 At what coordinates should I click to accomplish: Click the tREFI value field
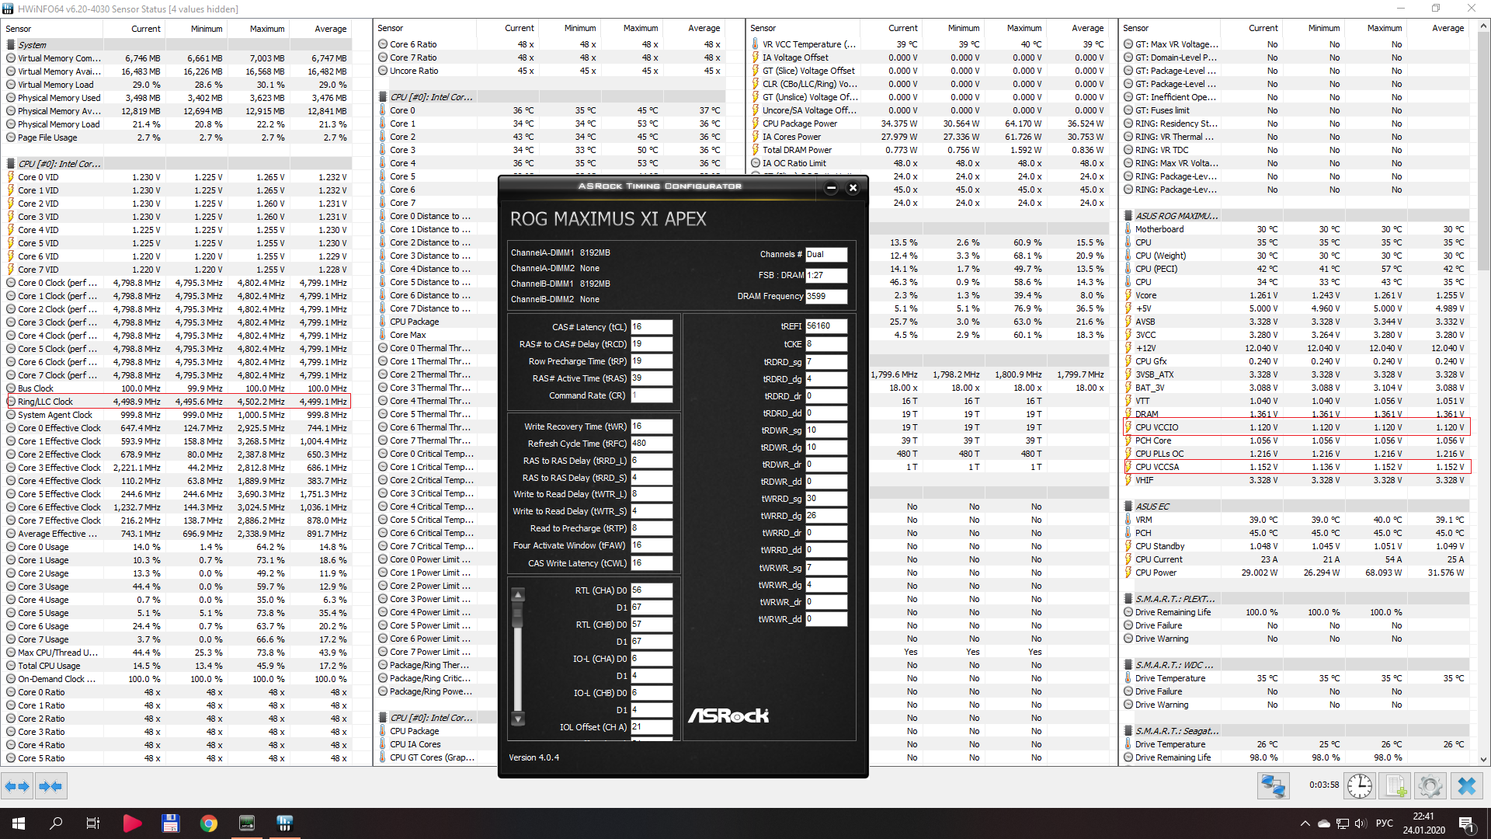coord(825,326)
